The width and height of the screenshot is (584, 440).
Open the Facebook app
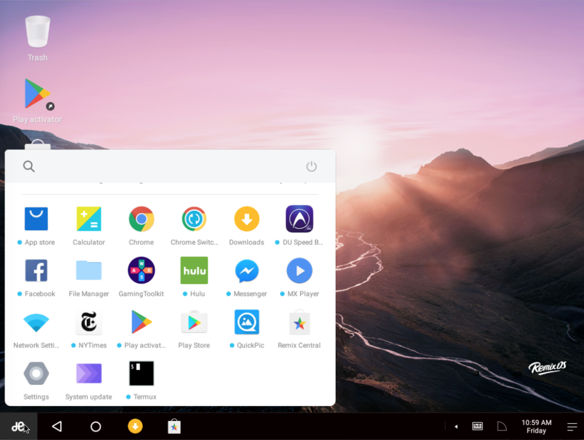(x=36, y=270)
